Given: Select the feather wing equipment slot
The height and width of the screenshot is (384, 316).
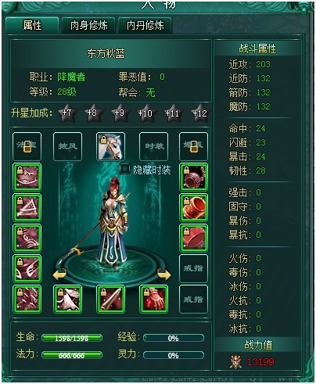Looking at the screenshot, I should 67,299.
